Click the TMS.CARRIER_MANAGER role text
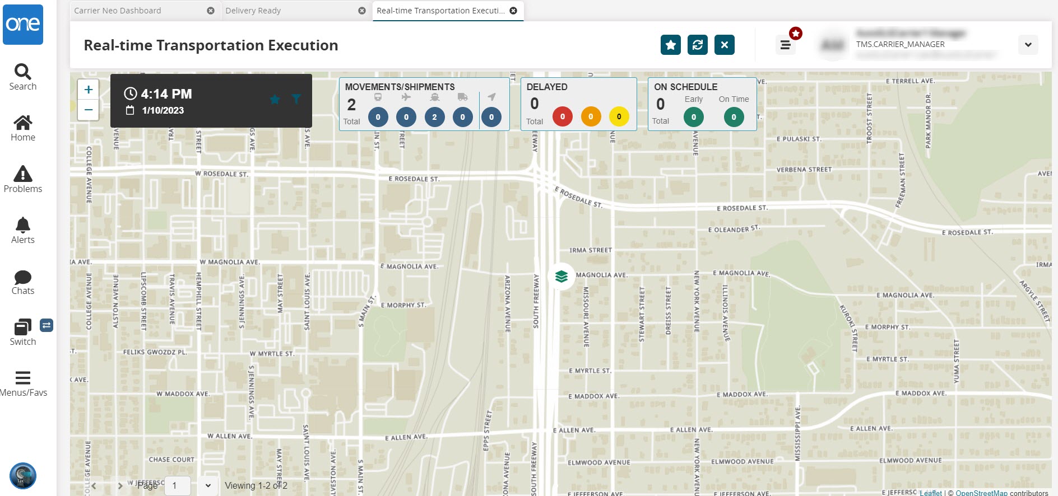1058x496 pixels. (x=900, y=44)
